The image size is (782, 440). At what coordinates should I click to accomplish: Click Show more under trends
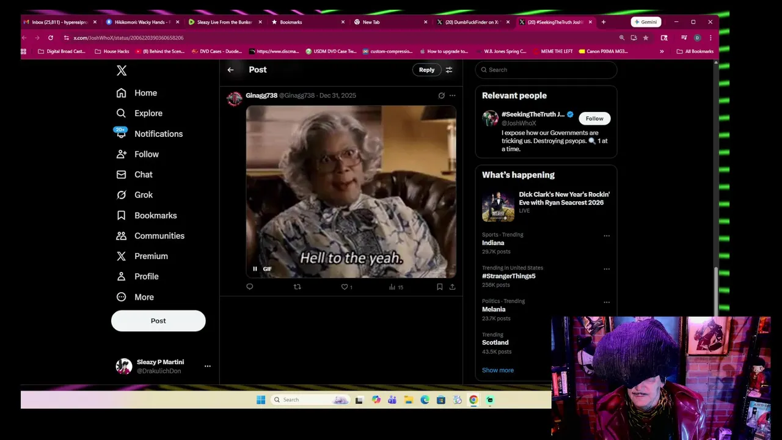(498, 370)
